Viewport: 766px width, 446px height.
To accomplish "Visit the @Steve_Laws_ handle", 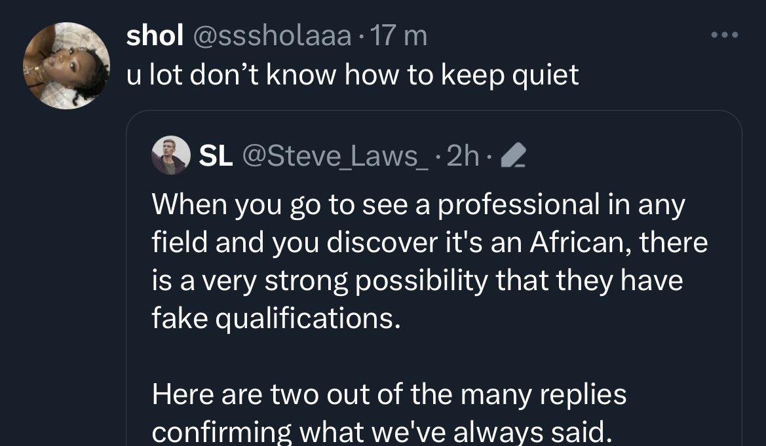I will (x=336, y=157).
